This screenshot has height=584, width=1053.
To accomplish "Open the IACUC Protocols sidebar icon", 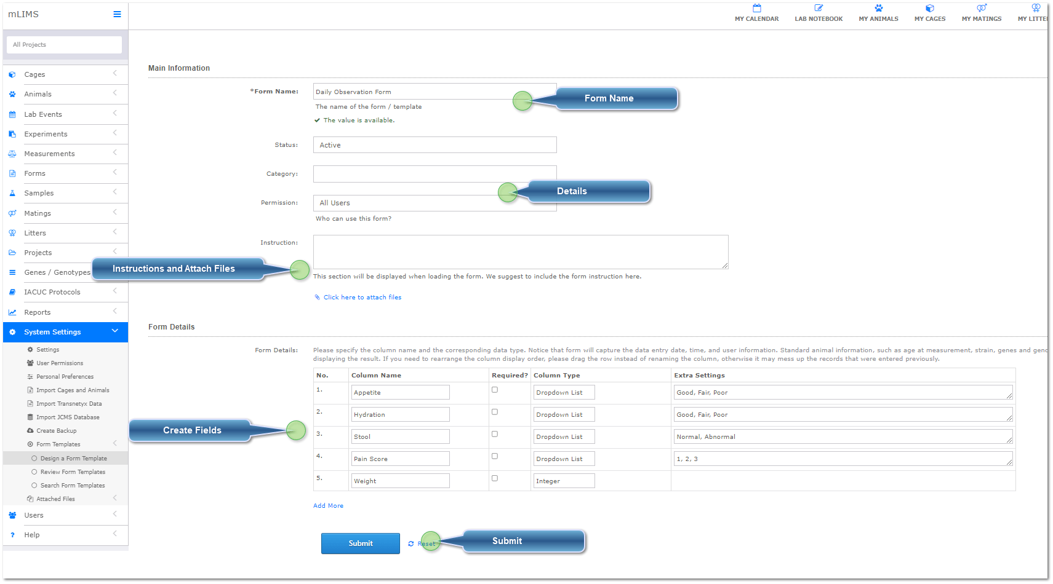I will [12, 291].
